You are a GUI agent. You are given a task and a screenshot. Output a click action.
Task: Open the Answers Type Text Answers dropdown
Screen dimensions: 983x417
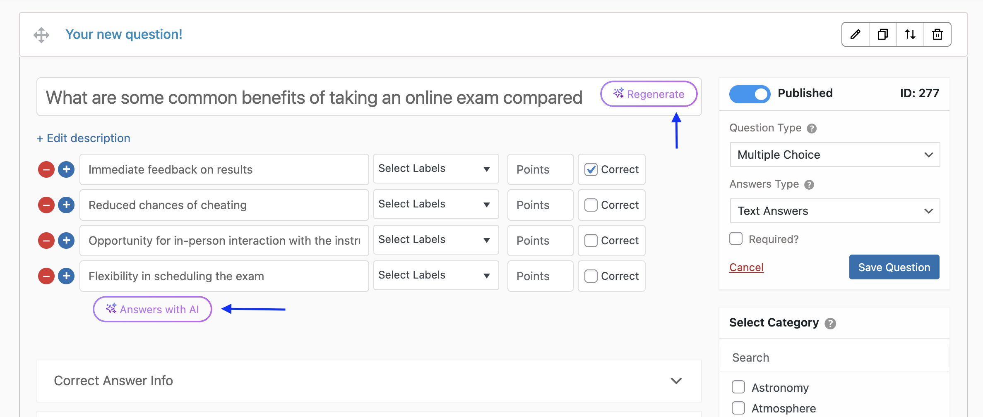pyautogui.click(x=835, y=211)
